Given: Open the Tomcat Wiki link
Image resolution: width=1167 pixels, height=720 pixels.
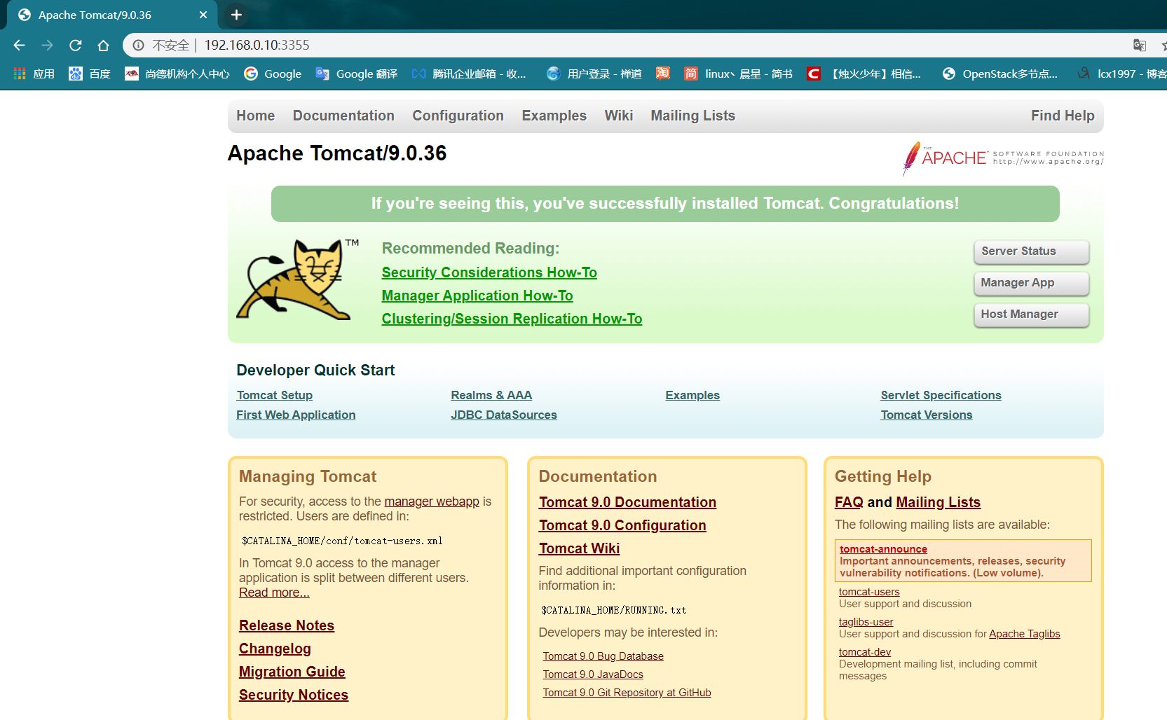Looking at the screenshot, I should click(x=579, y=548).
